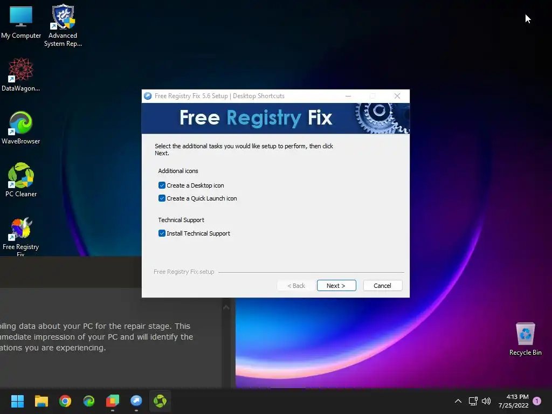Select the PC Cleaner desktop shortcut
Image resolution: width=552 pixels, height=414 pixels.
pos(21,180)
